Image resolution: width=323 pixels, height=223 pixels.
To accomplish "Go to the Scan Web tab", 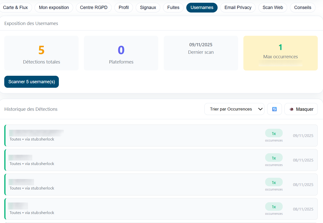I will [x=273, y=7].
